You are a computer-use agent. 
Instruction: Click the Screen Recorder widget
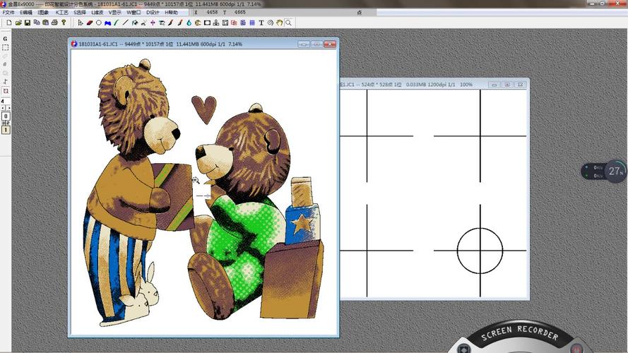pos(519,336)
